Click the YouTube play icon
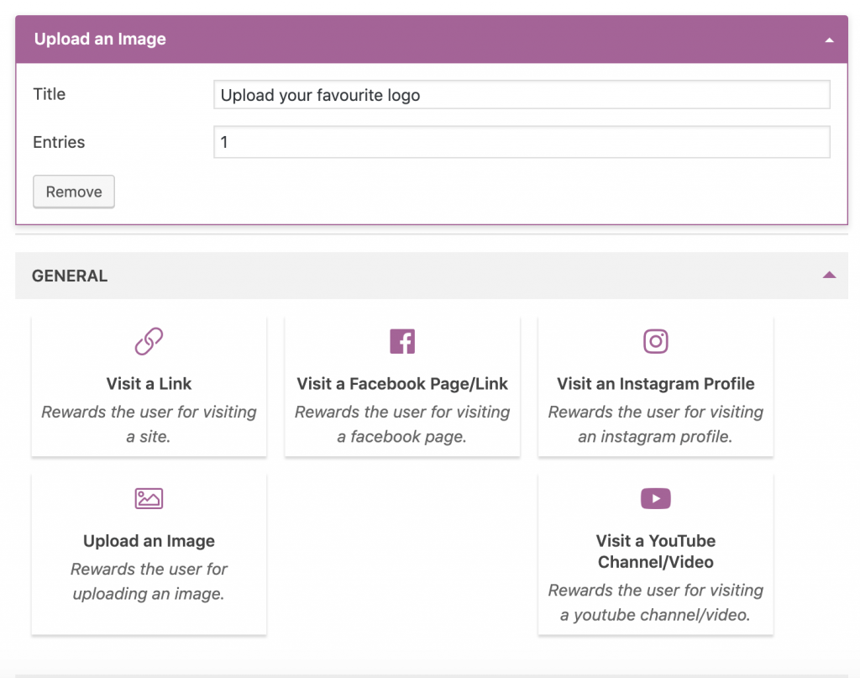This screenshot has height=678, width=860. pyautogui.click(x=655, y=498)
